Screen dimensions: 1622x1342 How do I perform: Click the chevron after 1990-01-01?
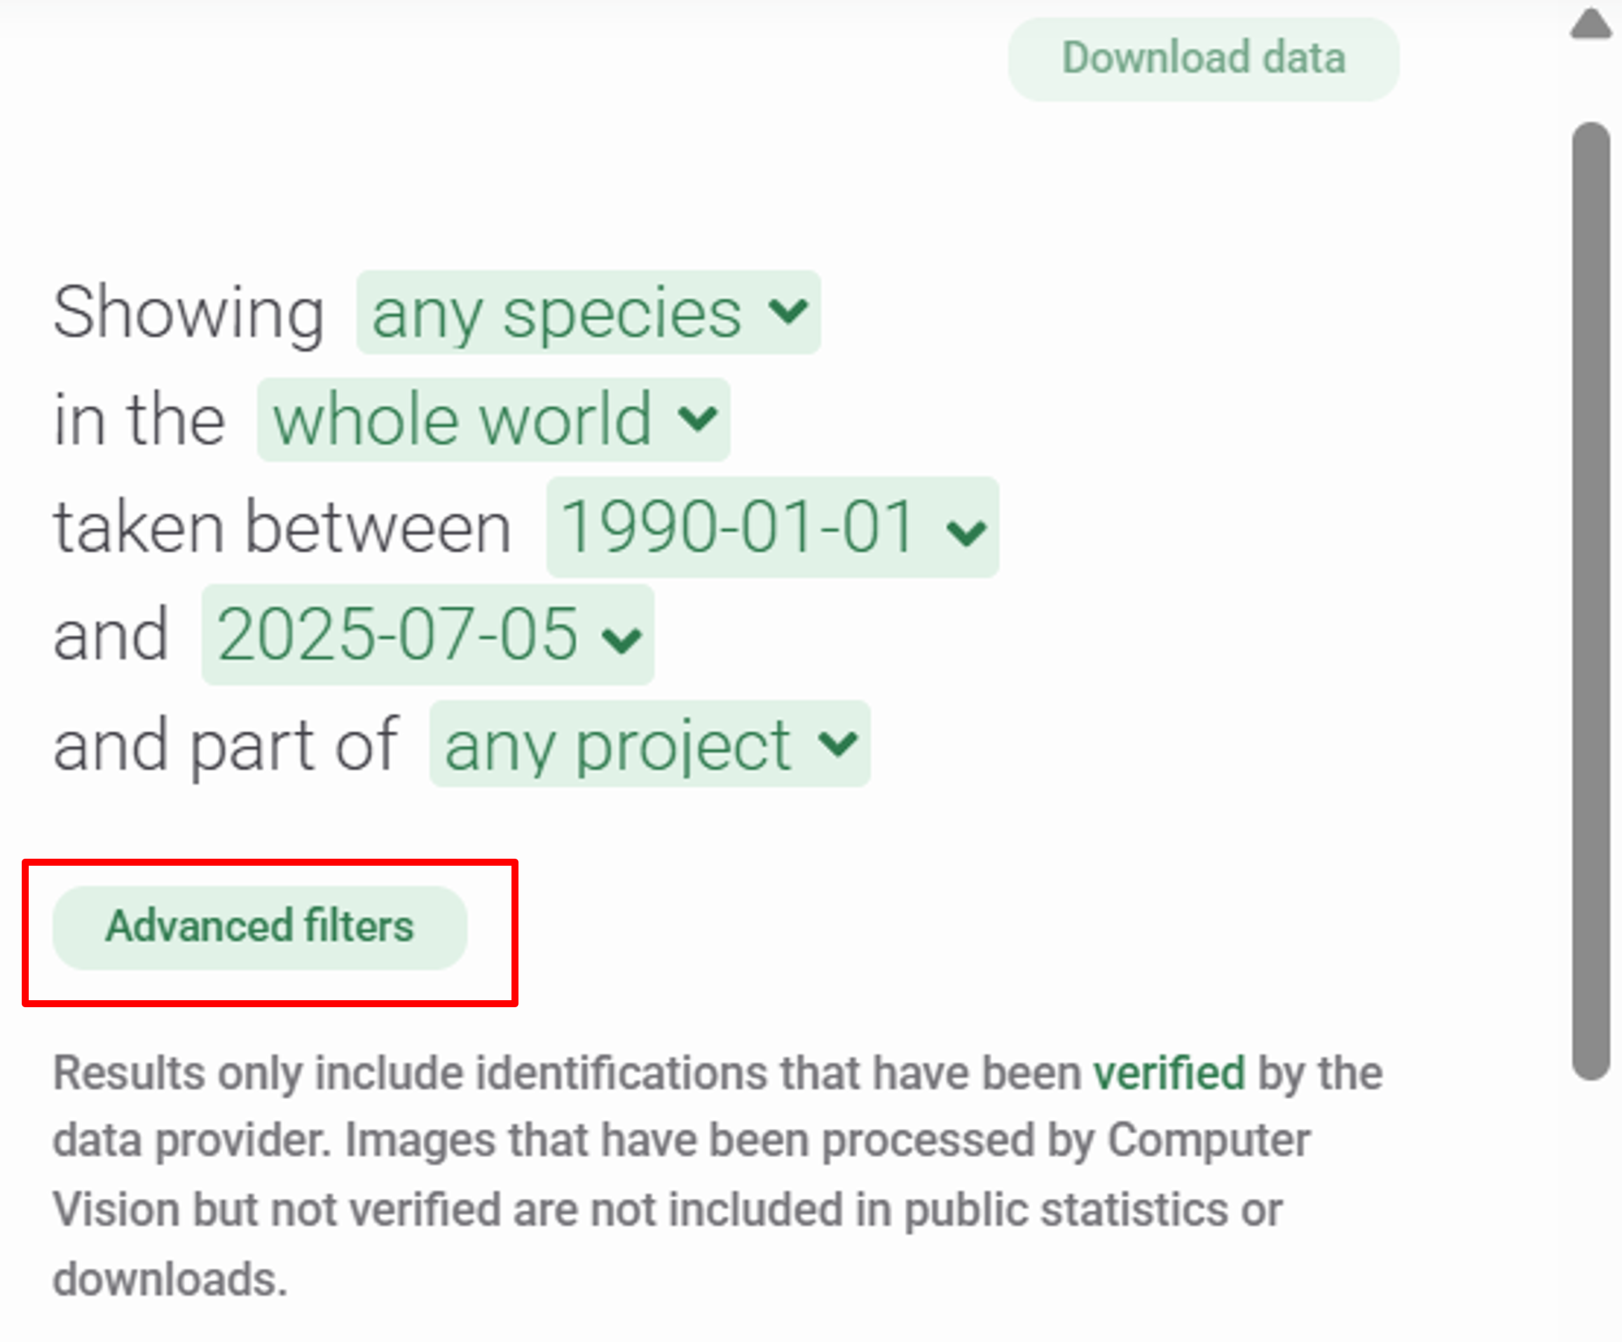click(966, 532)
